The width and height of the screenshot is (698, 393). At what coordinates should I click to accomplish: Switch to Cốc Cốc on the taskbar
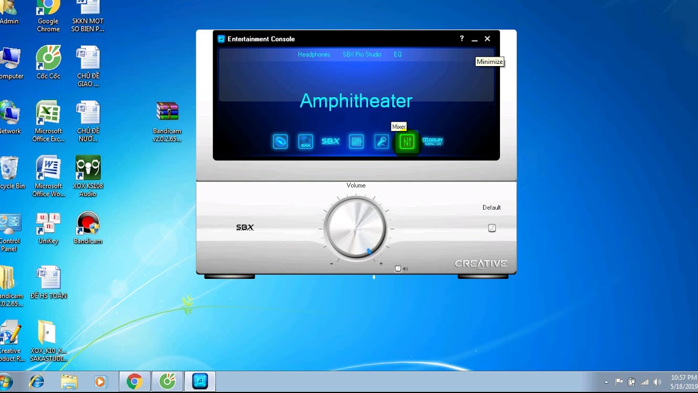(167, 382)
